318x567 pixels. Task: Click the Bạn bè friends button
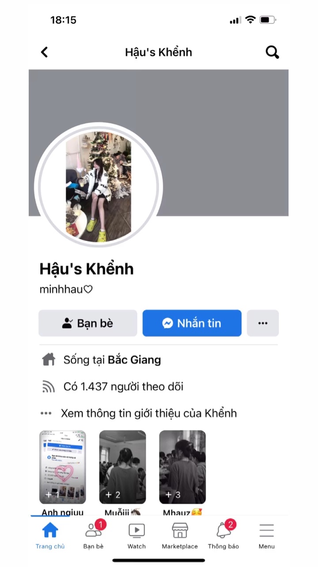coord(88,323)
